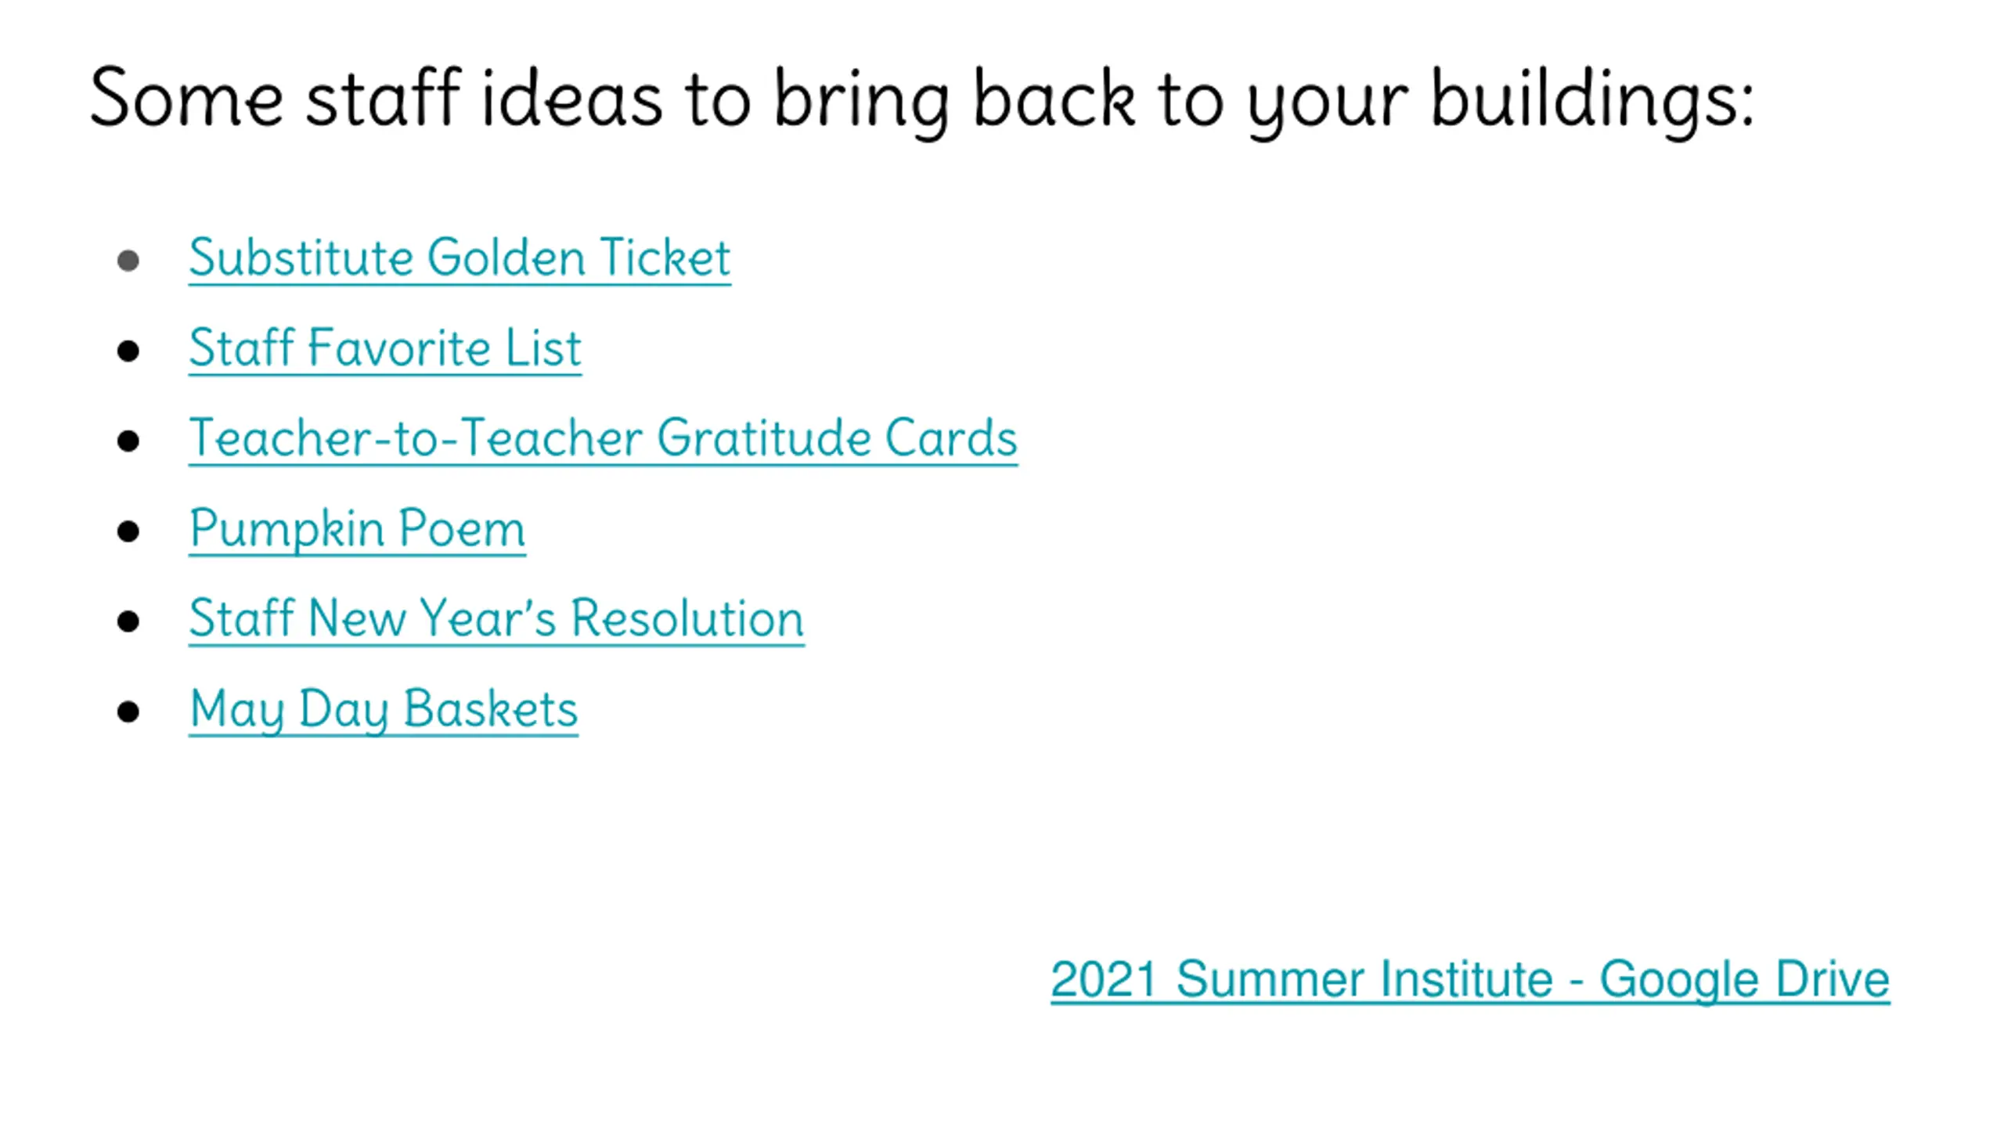This screenshot has width=2004, height=1127.
Task: Open the Staff Favorite List link
Action: [384, 347]
